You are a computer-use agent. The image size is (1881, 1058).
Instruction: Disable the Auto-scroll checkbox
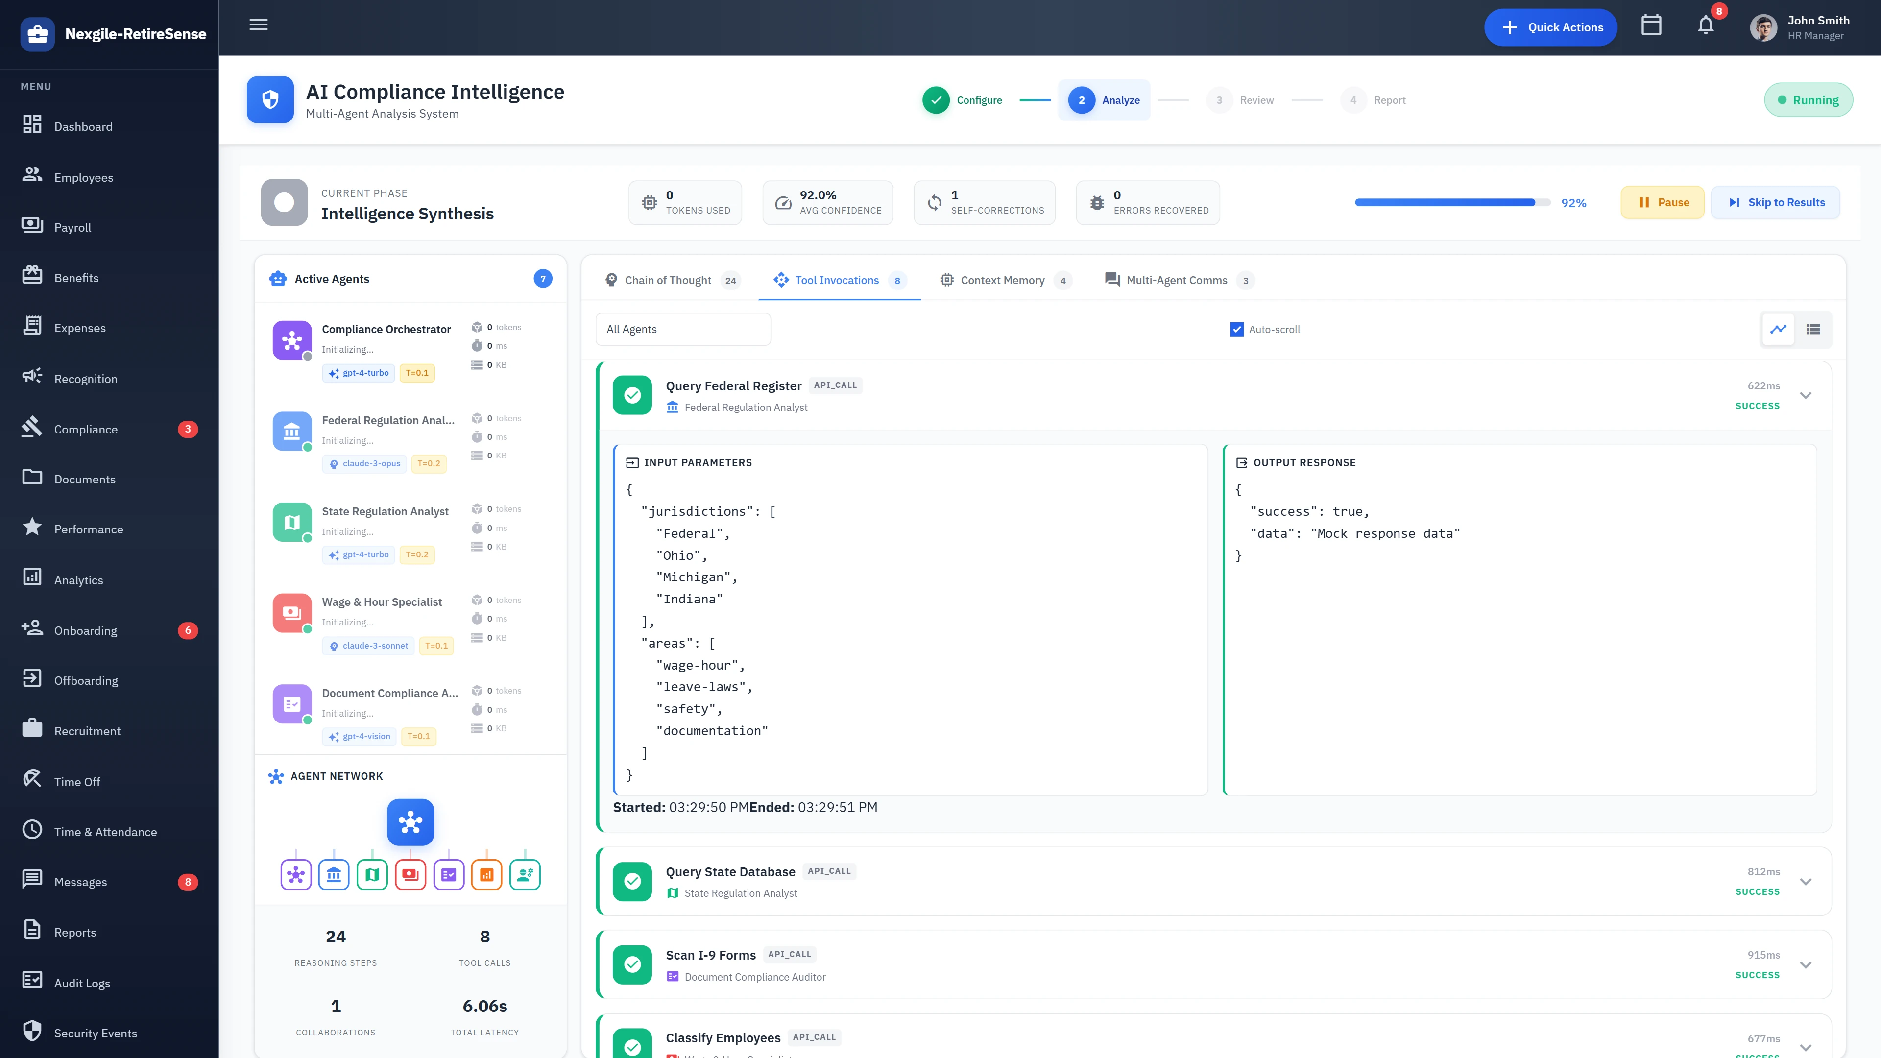coord(1236,329)
